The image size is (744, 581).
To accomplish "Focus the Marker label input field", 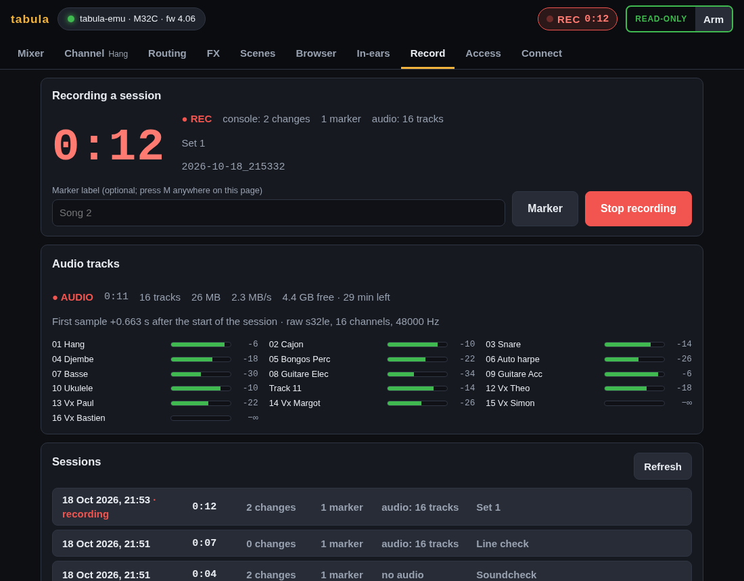I will pyautogui.click(x=279, y=213).
